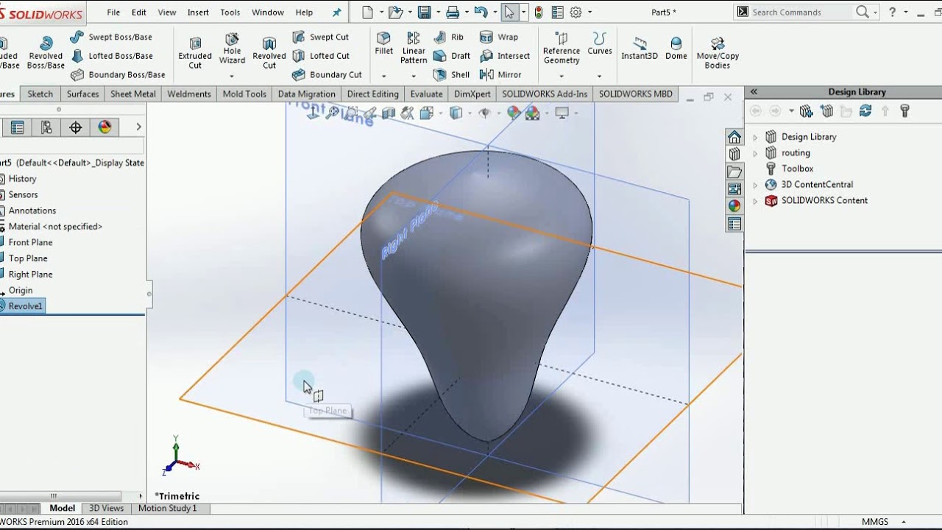This screenshot has width=942, height=530.
Task: Select the Wrap tool
Action: [499, 37]
